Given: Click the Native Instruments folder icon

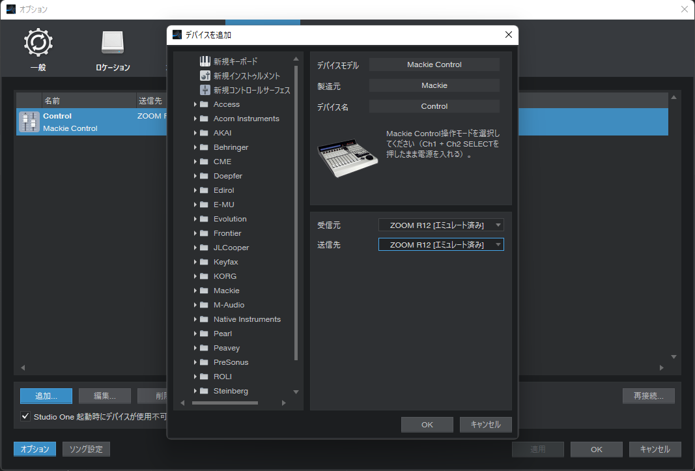Looking at the screenshot, I should pos(204,319).
